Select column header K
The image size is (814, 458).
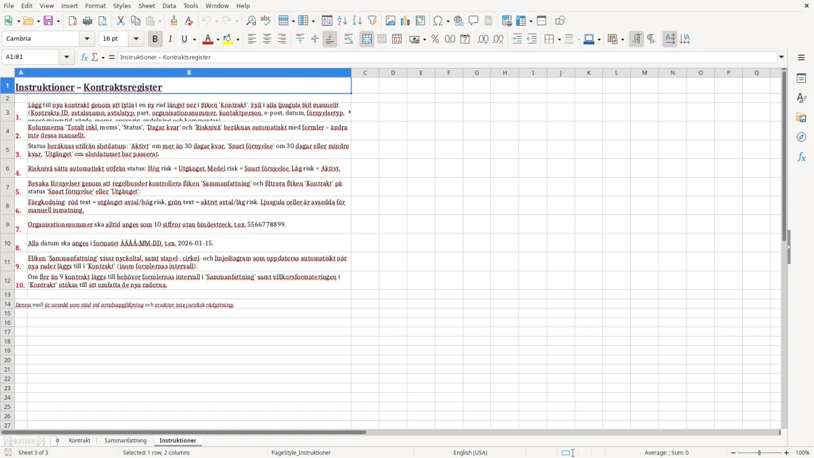pos(588,73)
